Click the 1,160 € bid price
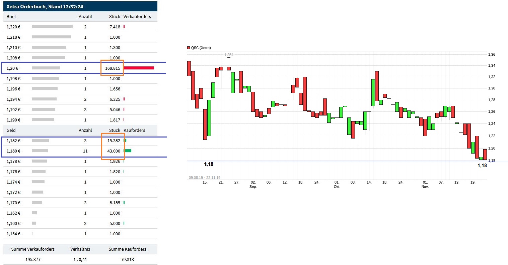The width and height of the screenshot is (508, 265). coord(13,223)
